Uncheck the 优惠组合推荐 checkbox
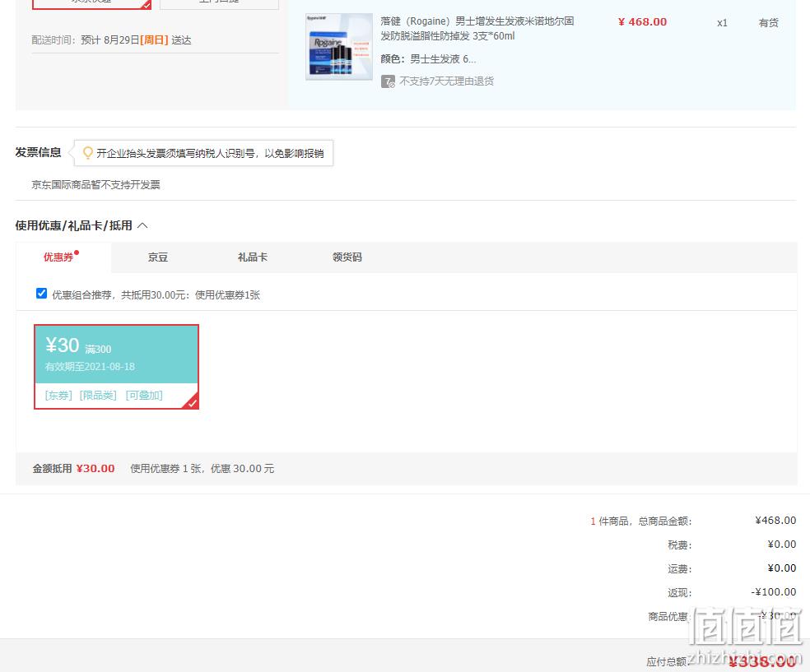This screenshot has height=672, width=810. (42, 294)
